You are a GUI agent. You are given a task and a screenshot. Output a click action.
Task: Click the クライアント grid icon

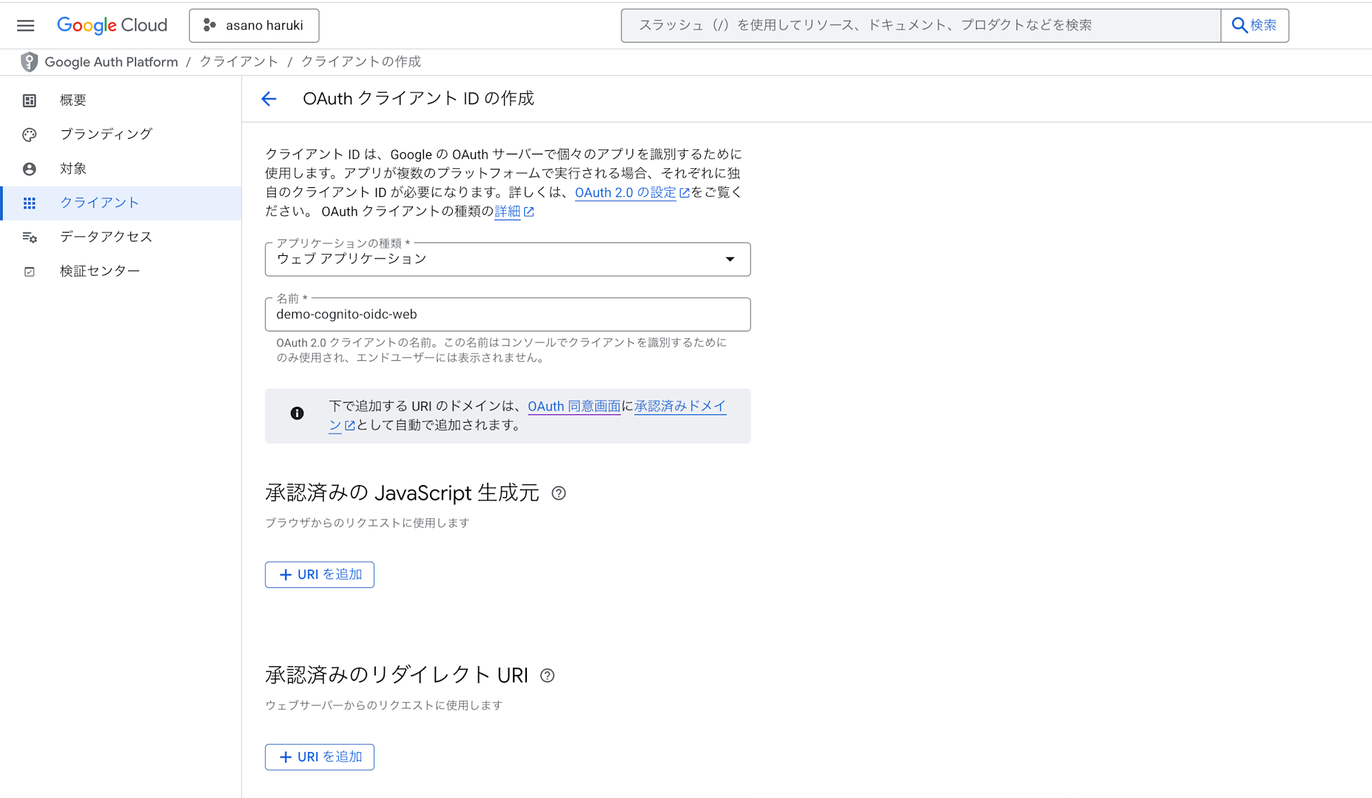(29, 203)
